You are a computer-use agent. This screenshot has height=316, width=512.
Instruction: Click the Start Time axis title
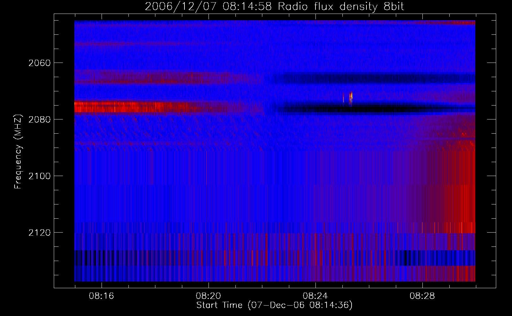coord(274,305)
